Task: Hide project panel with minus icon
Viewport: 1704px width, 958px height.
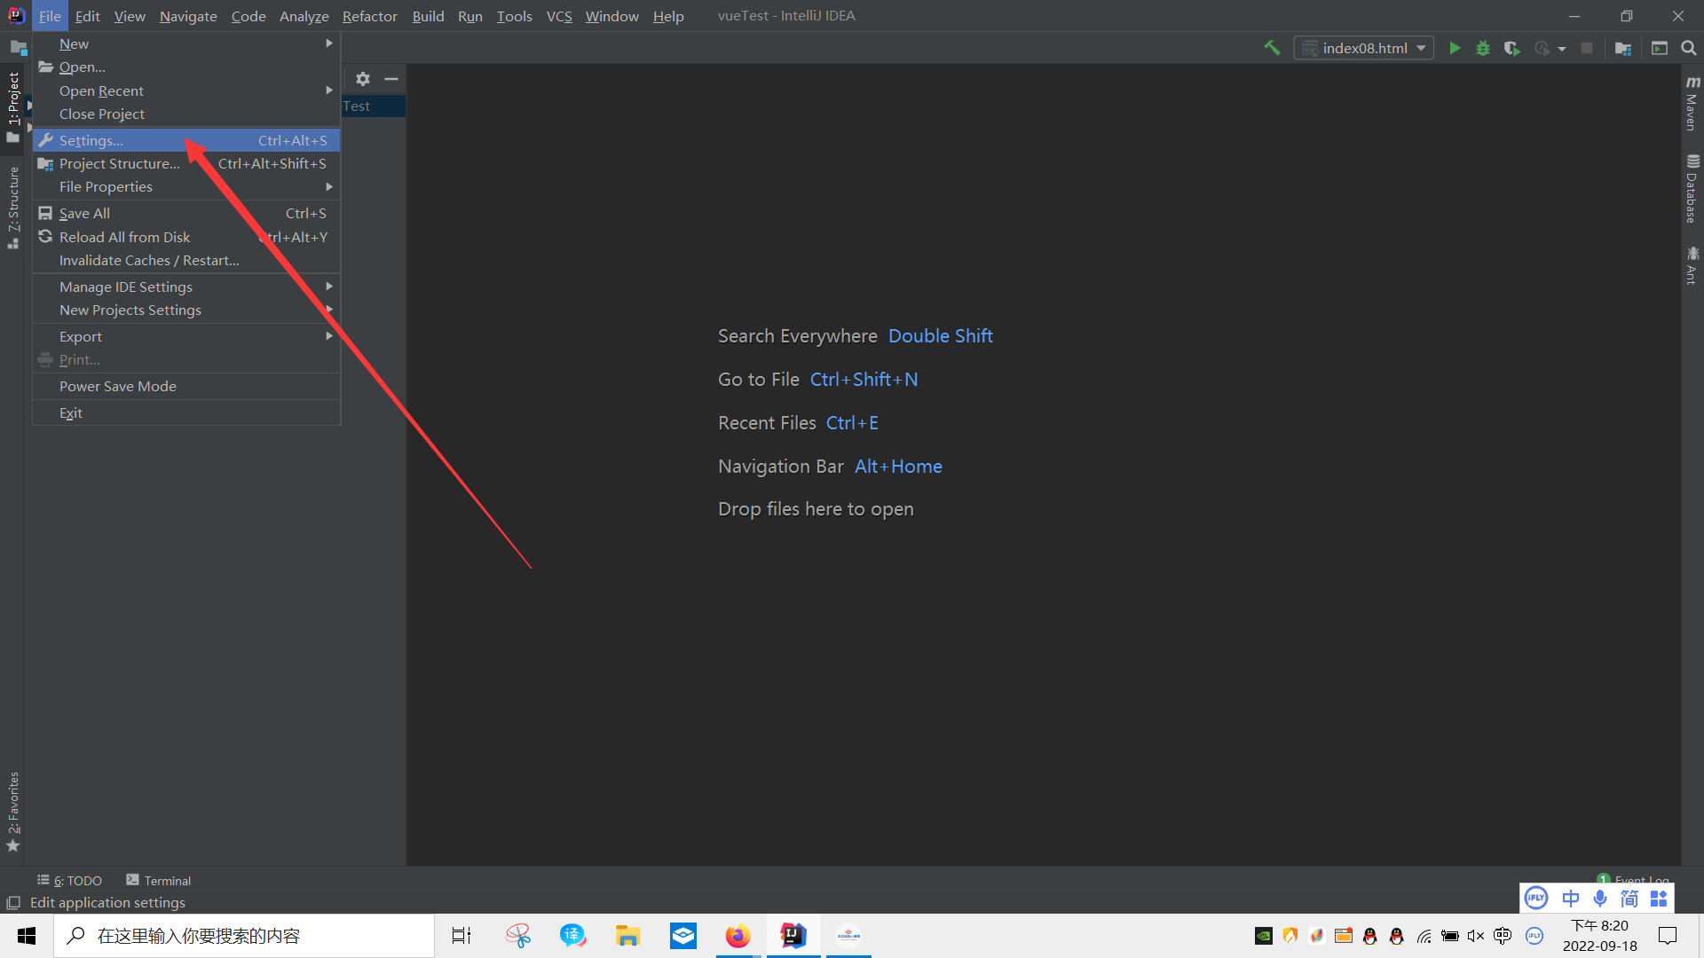Action: tap(391, 79)
